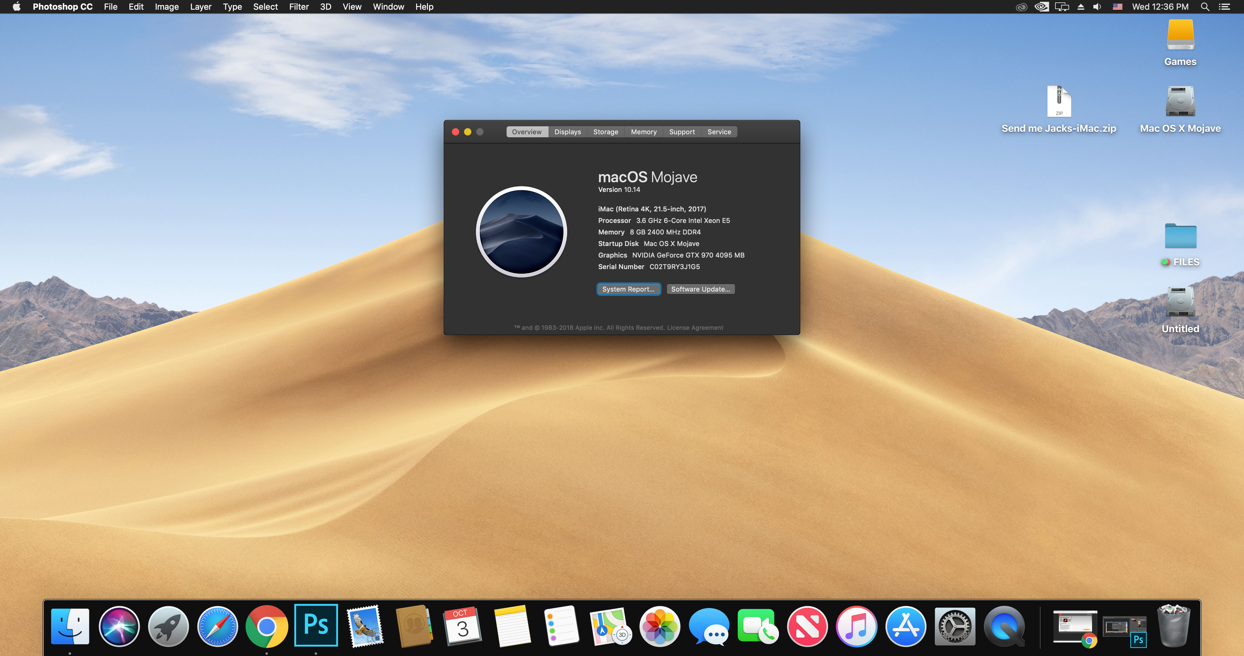The height and width of the screenshot is (656, 1244).
Task: Open Safari compass icon in dock
Action: (217, 626)
